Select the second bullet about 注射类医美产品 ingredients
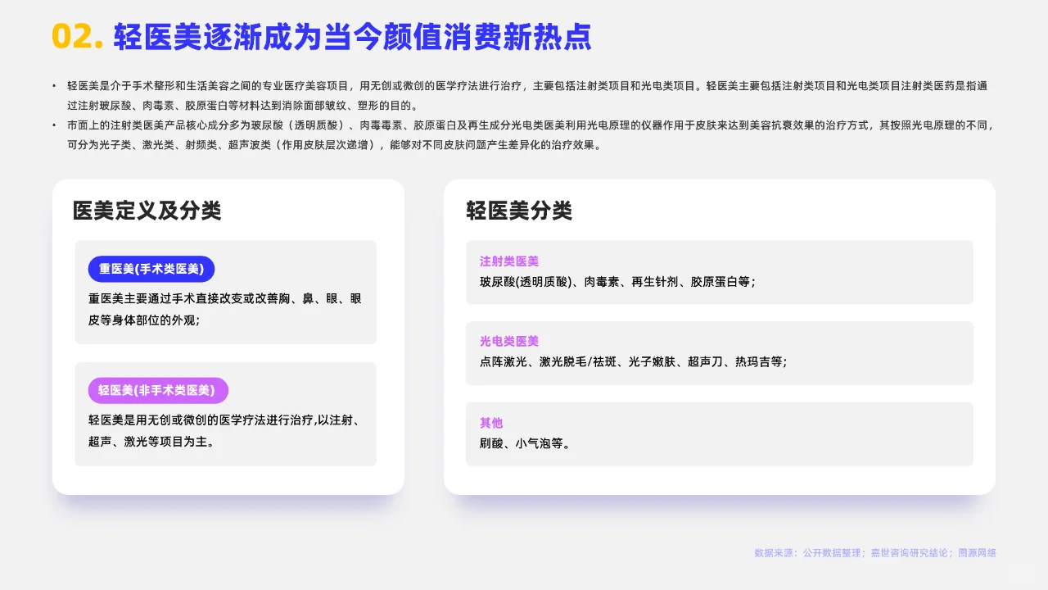 pos(524,135)
